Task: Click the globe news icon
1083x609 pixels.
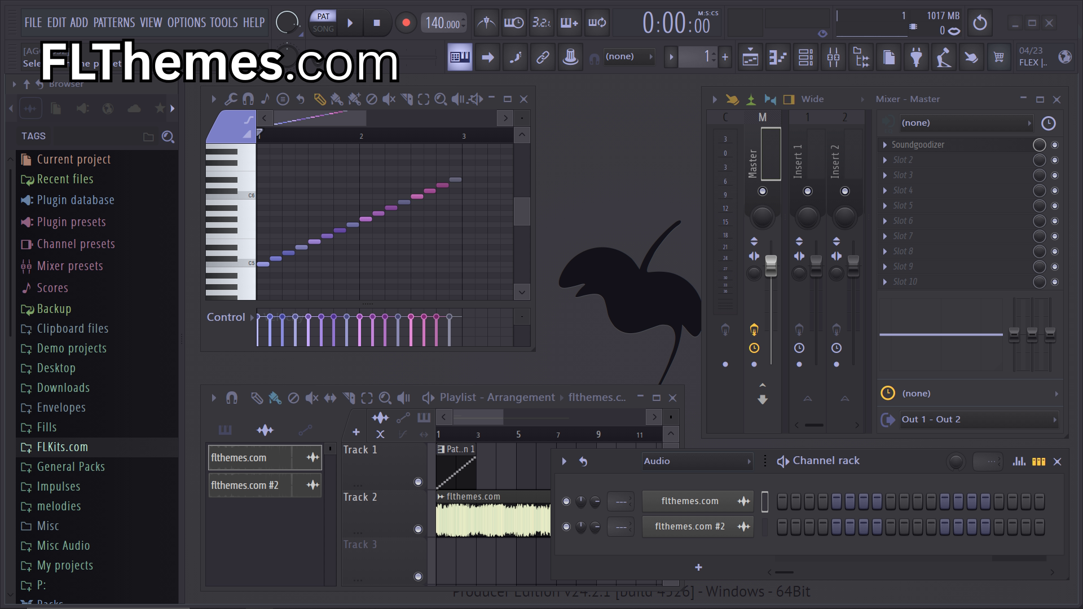Action: click(1065, 57)
